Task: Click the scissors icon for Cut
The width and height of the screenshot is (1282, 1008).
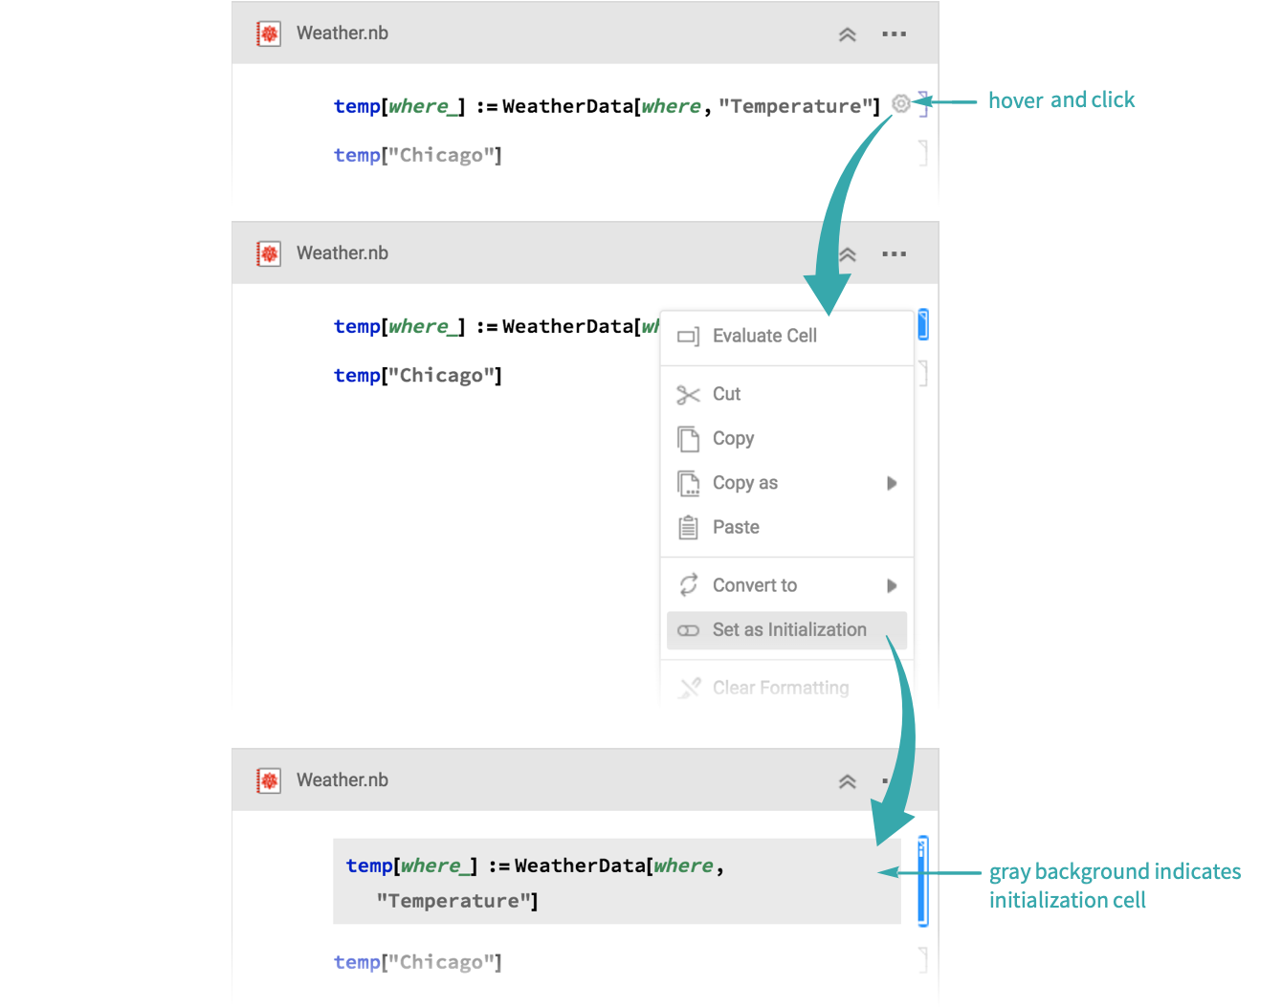Action: tap(688, 394)
